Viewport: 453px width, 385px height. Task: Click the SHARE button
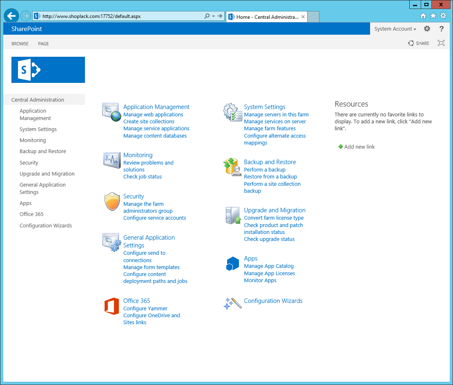(x=419, y=43)
